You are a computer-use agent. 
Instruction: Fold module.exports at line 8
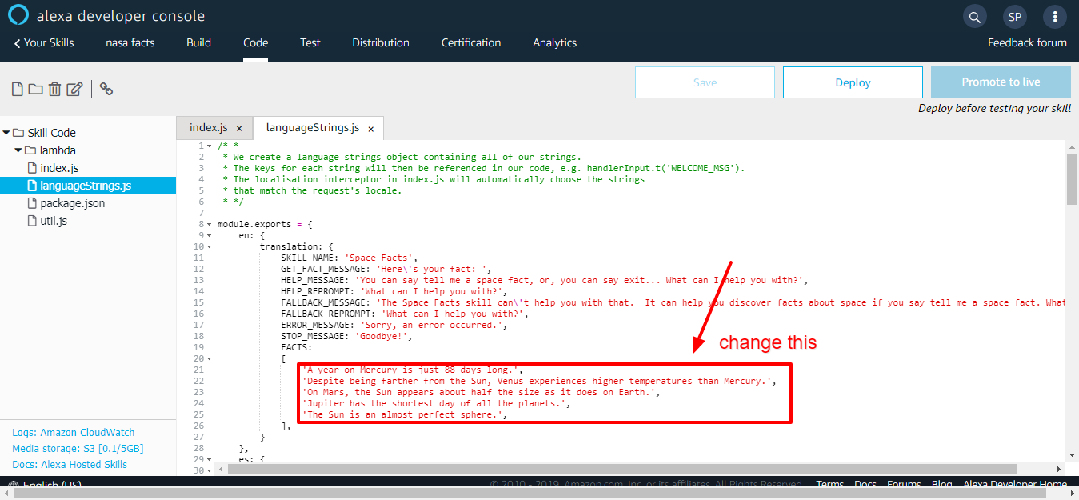[210, 225]
